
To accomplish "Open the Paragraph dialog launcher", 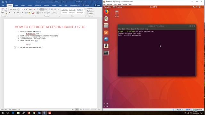I will 59,16.
